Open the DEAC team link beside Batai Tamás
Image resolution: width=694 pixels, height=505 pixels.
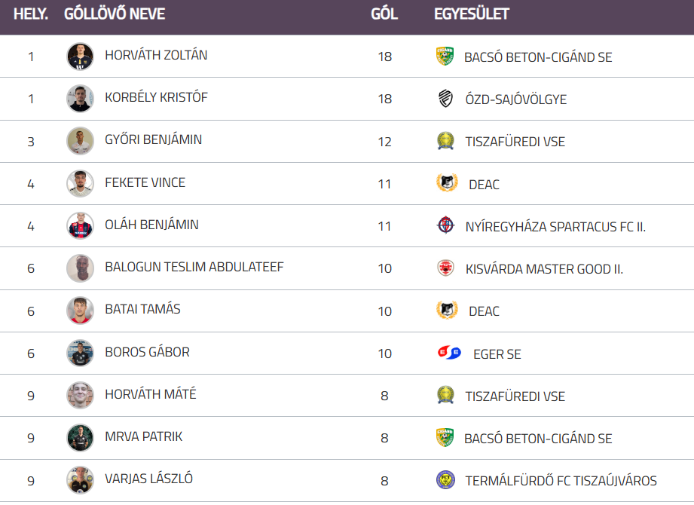point(484,311)
